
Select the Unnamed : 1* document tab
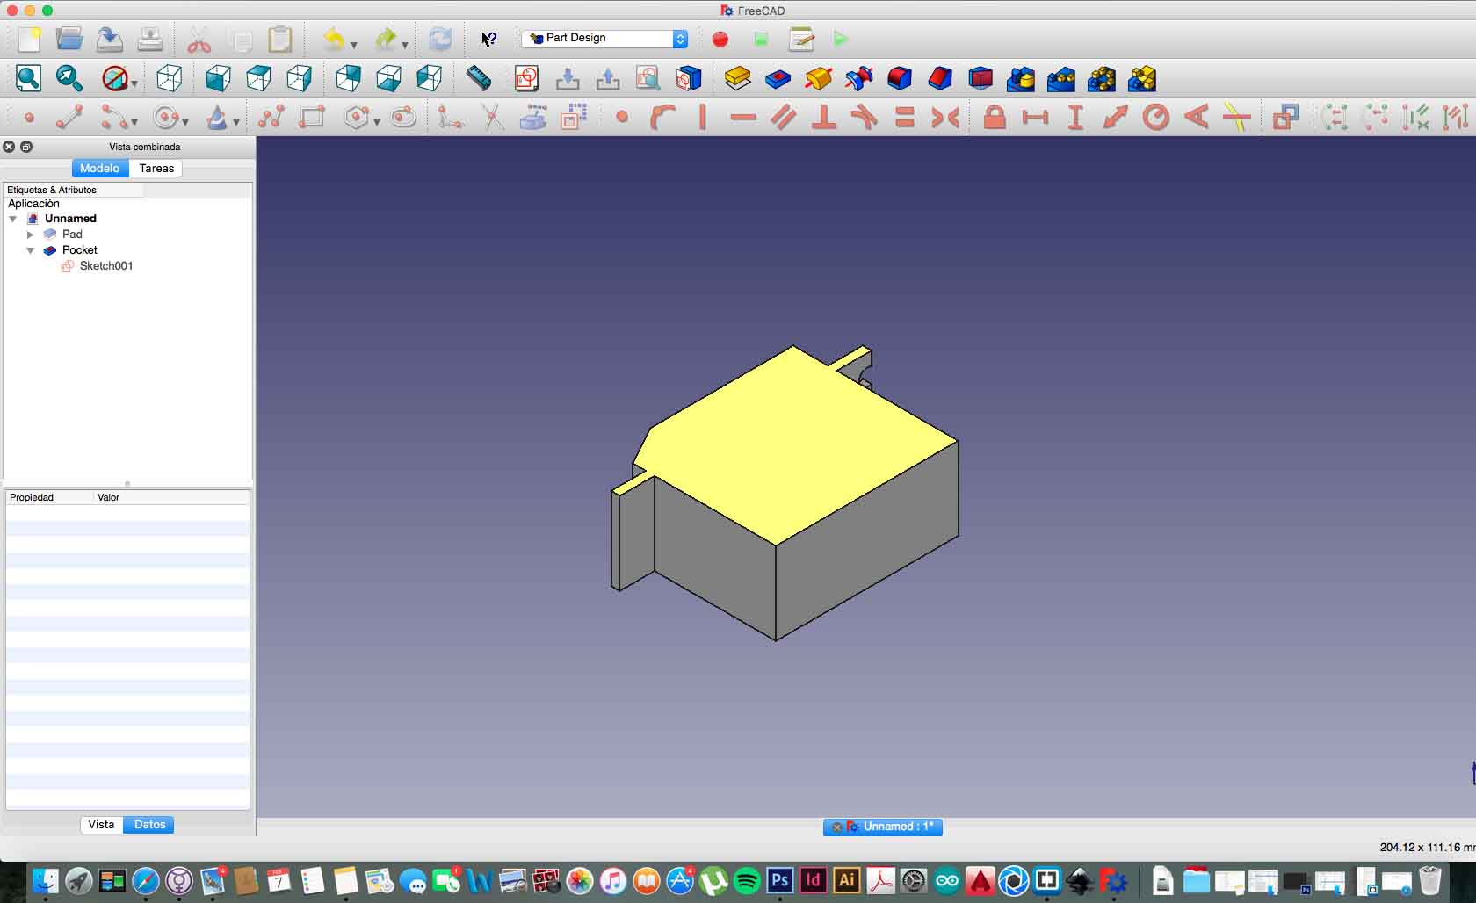pos(883,827)
